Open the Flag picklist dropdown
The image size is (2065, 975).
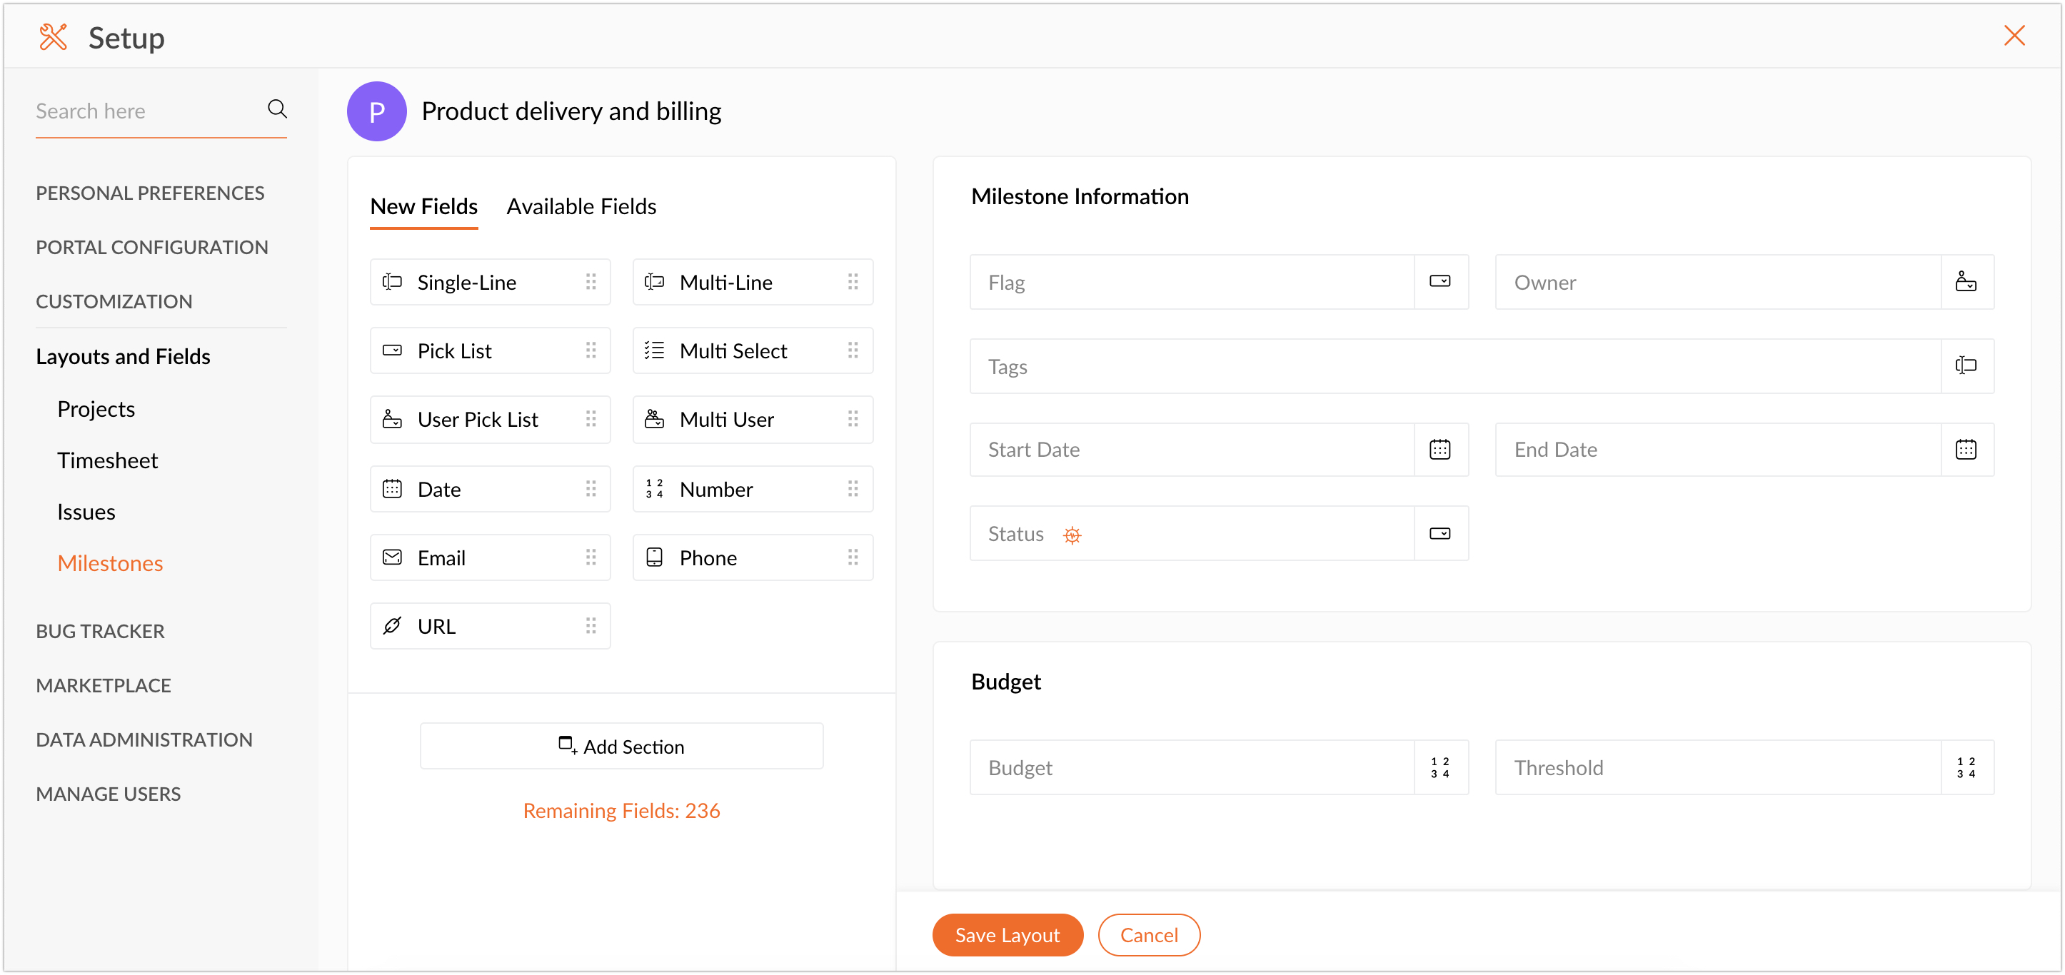[1440, 282]
